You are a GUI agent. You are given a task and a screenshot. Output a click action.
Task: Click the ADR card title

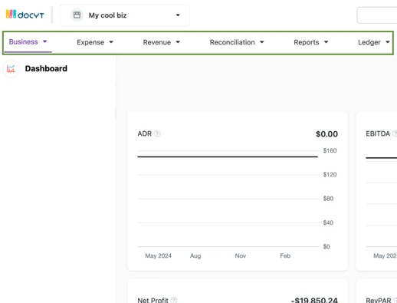click(x=145, y=133)
